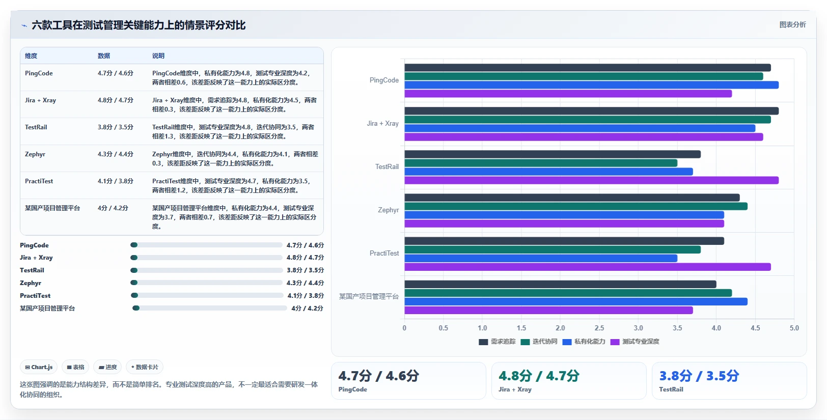Click the chart's Zephyr y-axis label
Image resolution: width=827 pixels, height=420 pixels.
pos(388,210)
